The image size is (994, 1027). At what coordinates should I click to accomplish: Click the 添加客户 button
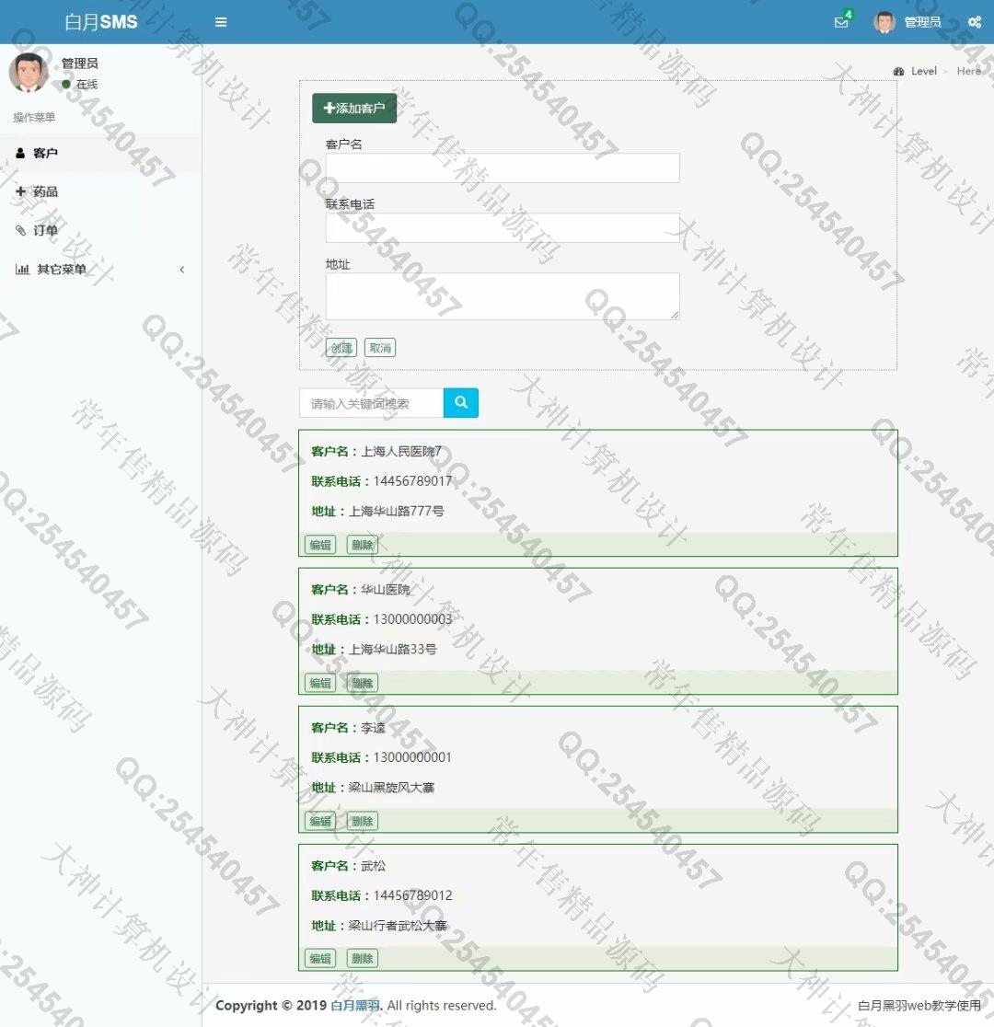point(354,108)
